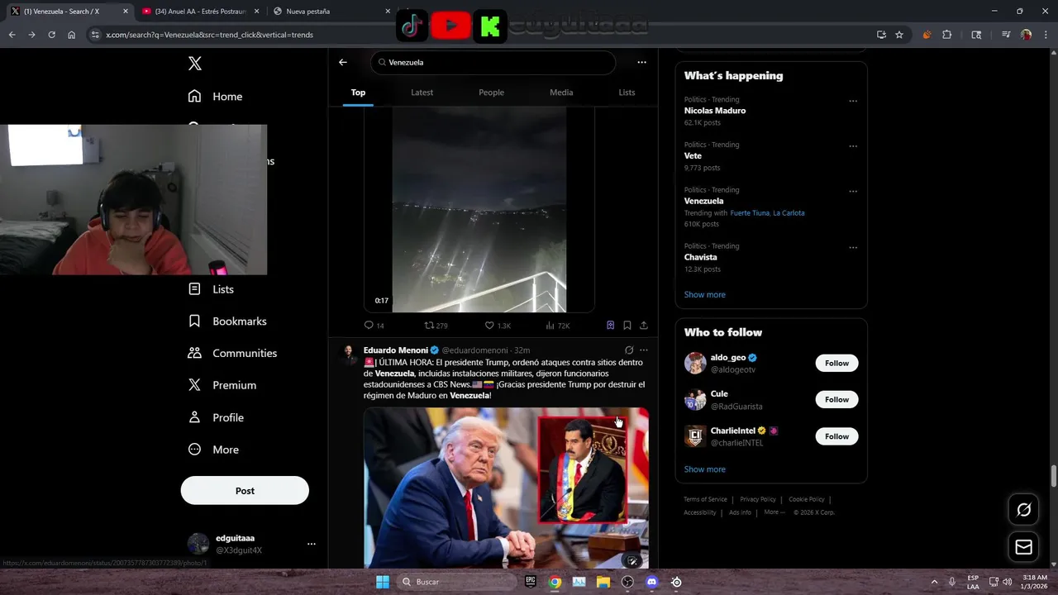
Task: Bookmark this page with star icon
Action: click(899, 35)
